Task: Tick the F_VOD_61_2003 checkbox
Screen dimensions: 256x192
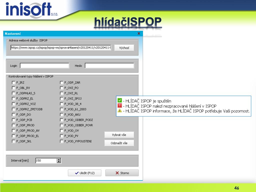Action: (x=61, y=109)
